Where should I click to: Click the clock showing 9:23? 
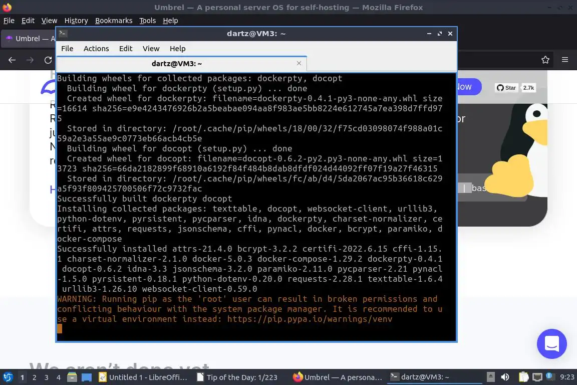click(x=567, y=377)
